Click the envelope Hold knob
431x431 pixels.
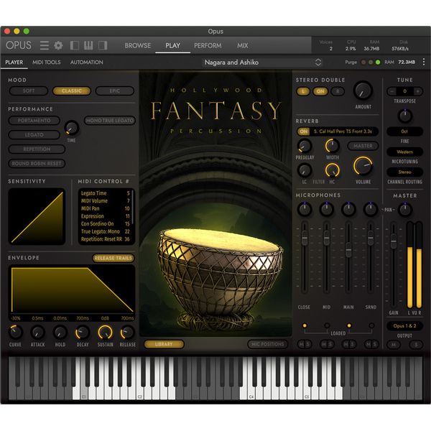pyautogui.click(x=60, y=333)
